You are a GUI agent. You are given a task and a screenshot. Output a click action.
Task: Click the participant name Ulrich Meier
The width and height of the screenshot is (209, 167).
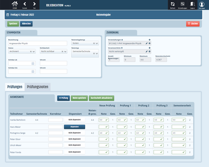[16, 145]
